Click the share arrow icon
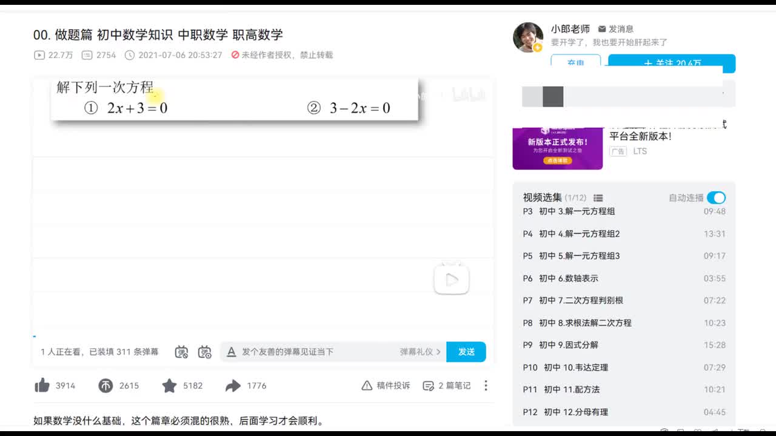 [233, 386]
